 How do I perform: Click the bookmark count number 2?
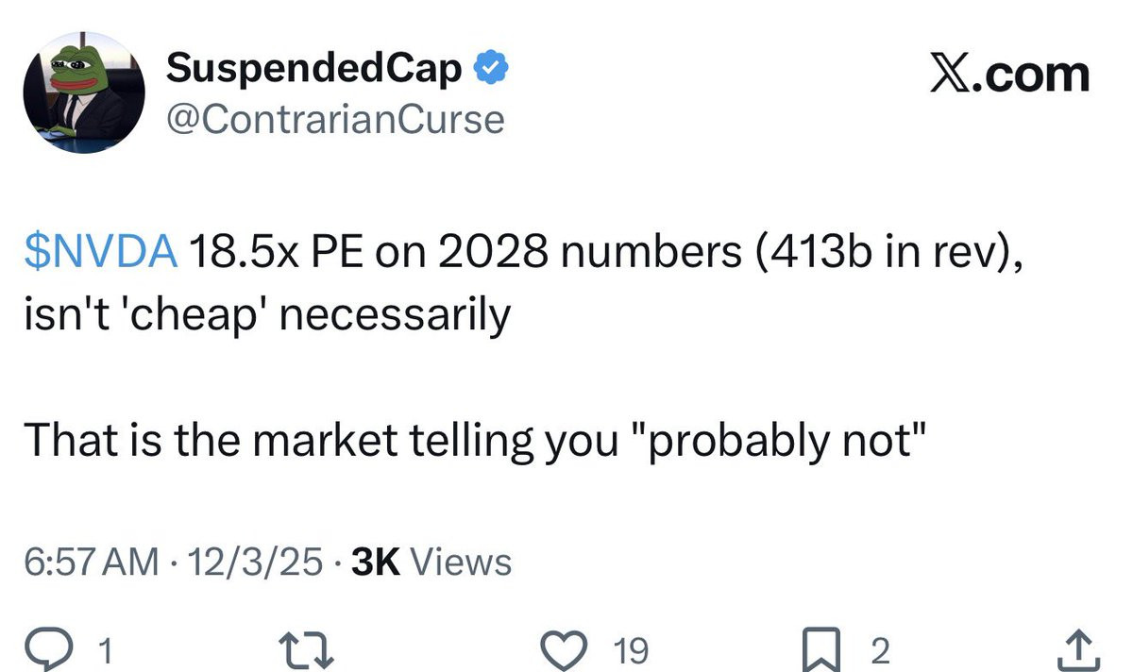[879, 650]
